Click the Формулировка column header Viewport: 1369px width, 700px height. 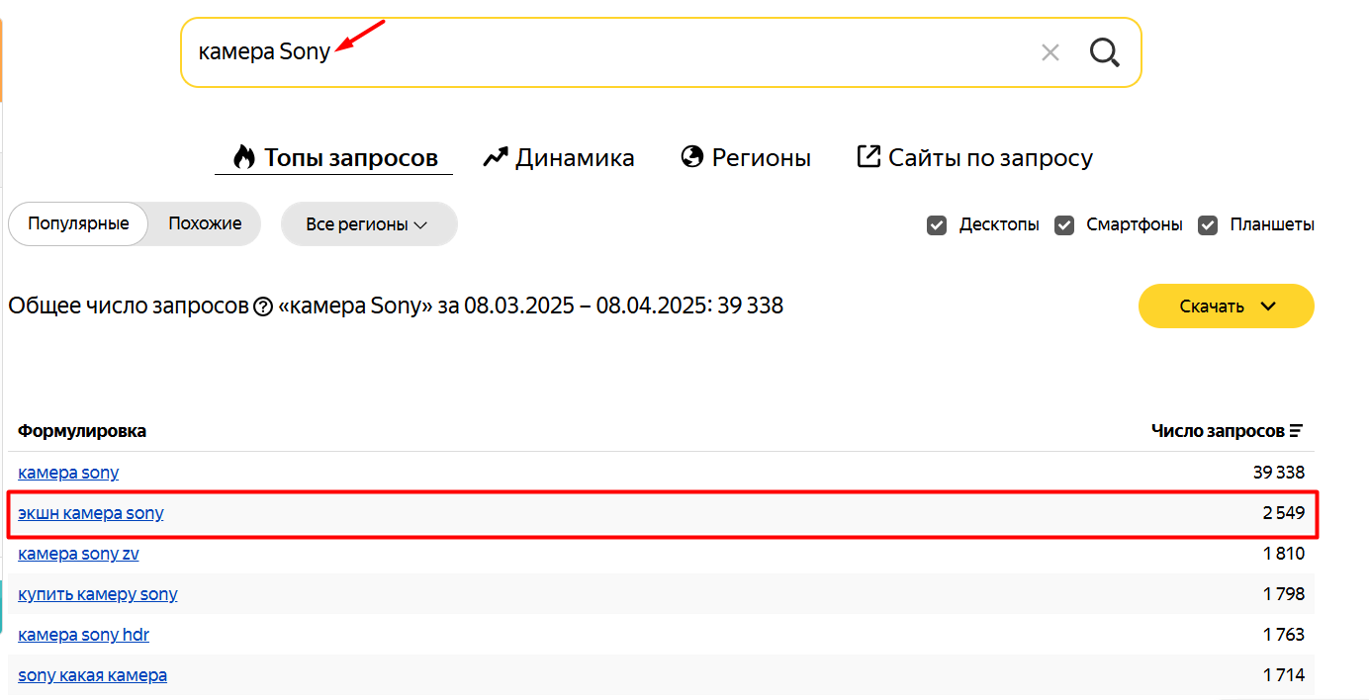pyautogui.click(x=82, y=431)
